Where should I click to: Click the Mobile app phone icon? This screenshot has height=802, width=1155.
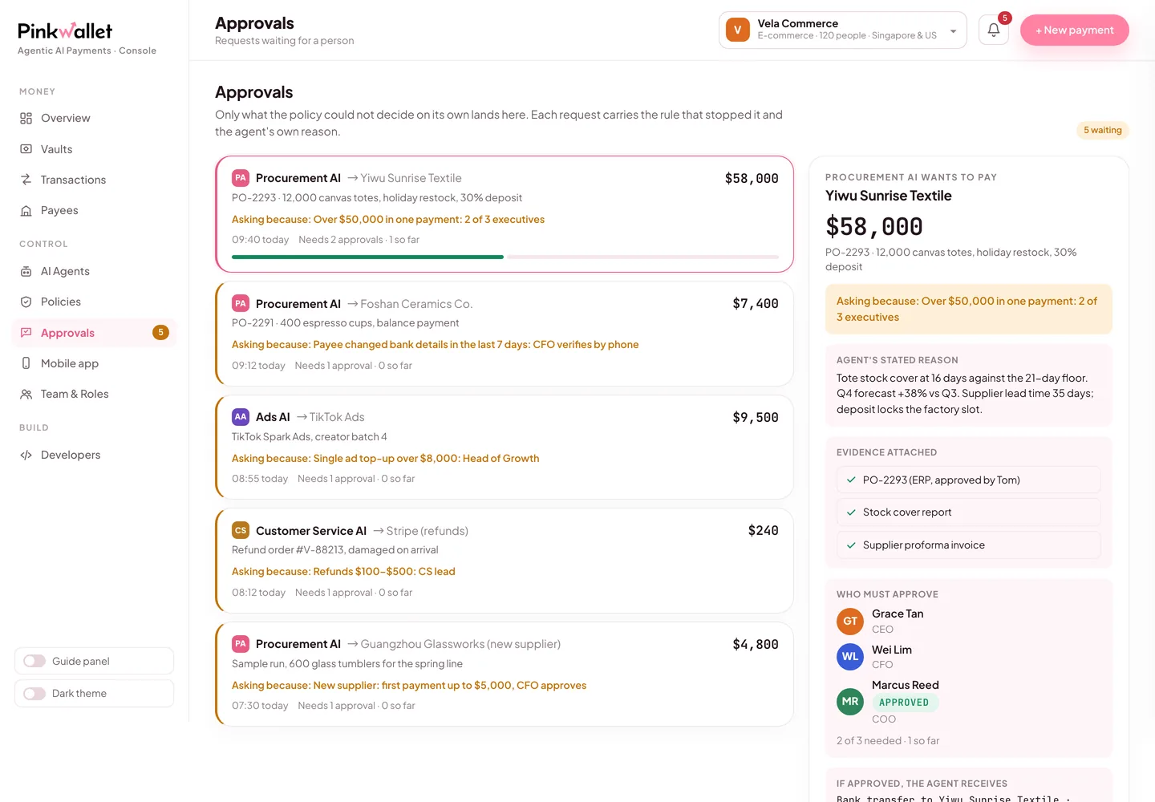(x=26, y=363)
